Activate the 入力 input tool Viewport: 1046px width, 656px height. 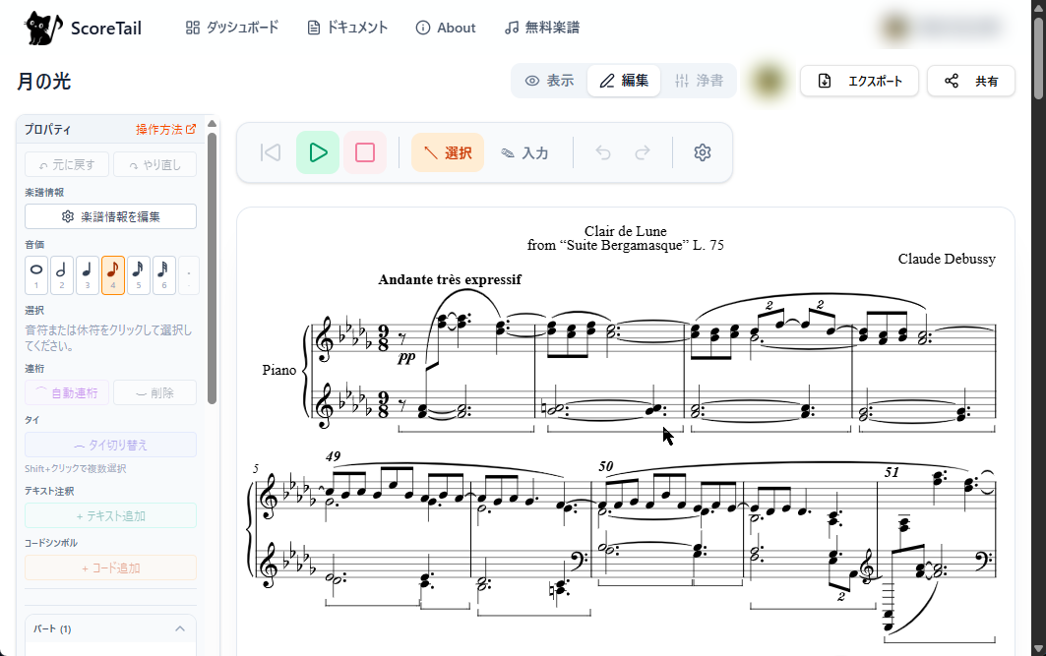[525, 152]
